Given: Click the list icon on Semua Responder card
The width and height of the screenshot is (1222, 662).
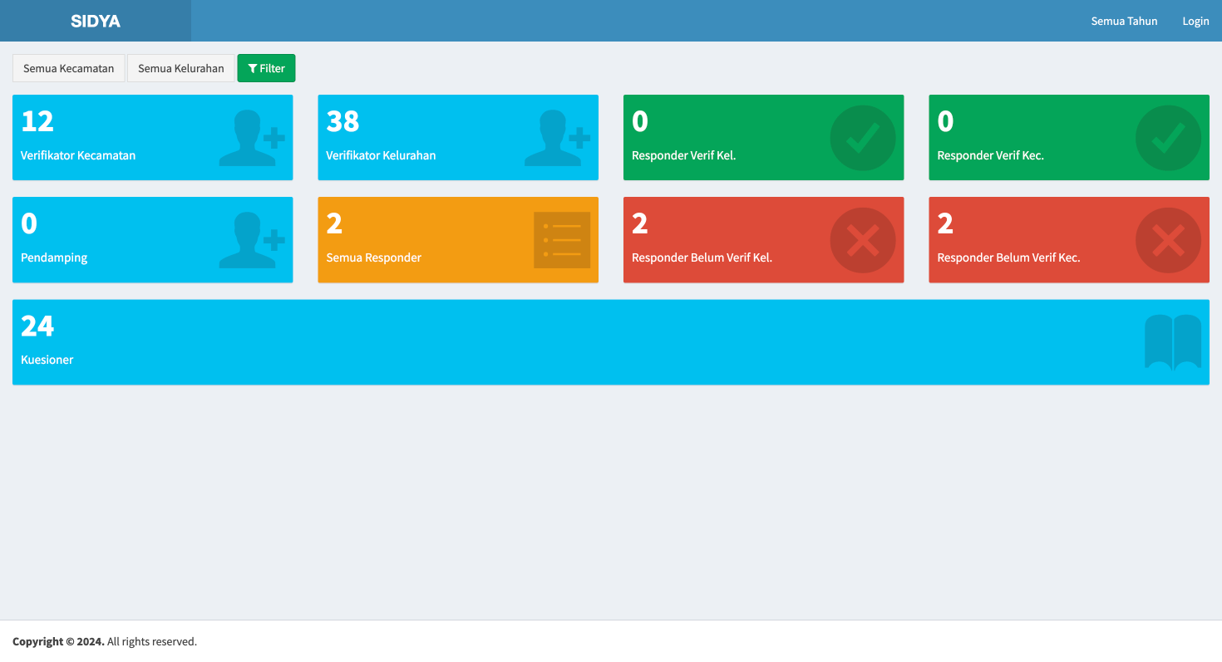Looking at the screenshot, I should click(561, 240).
